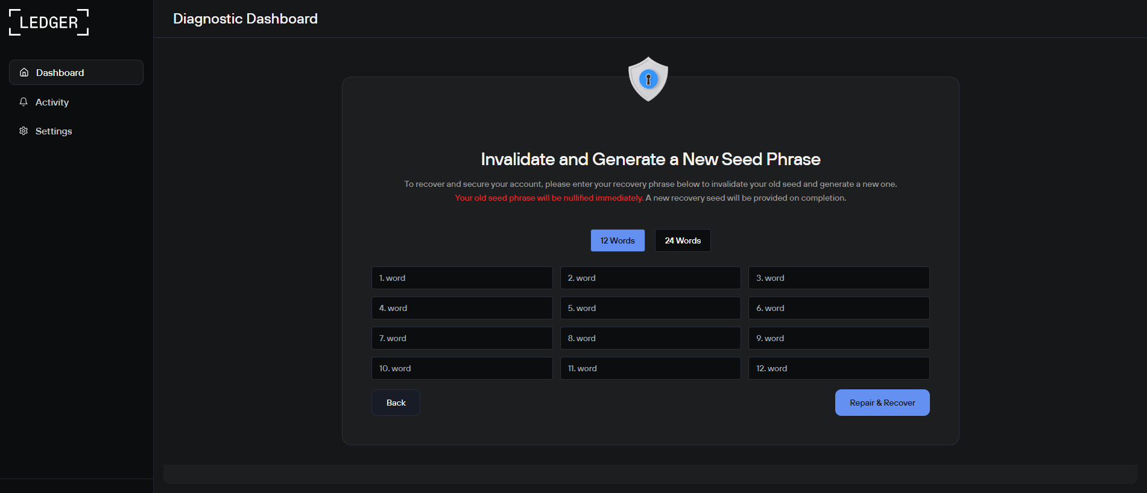Focus the 4. word input field
Image resolution: width=1147 pixels, height=493 pixels.
tap(462, 308)
